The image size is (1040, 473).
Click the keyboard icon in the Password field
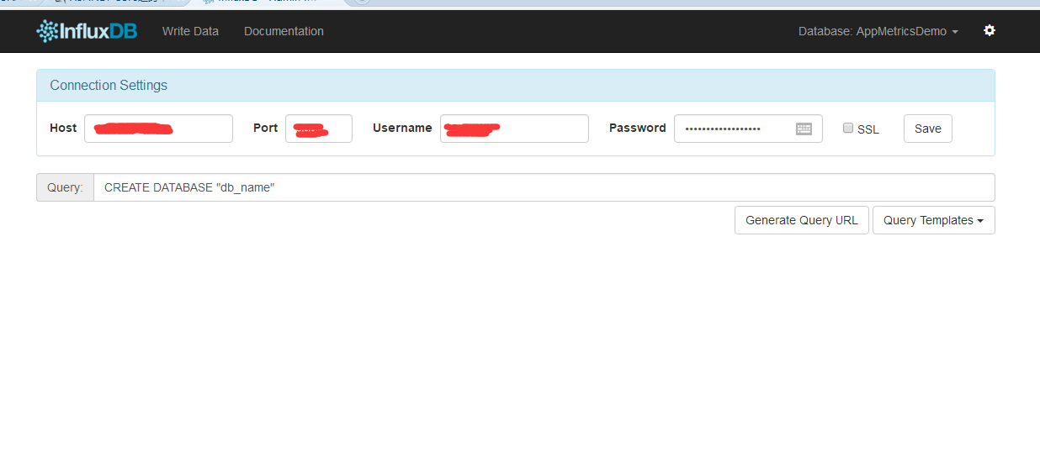coord(804,129)
